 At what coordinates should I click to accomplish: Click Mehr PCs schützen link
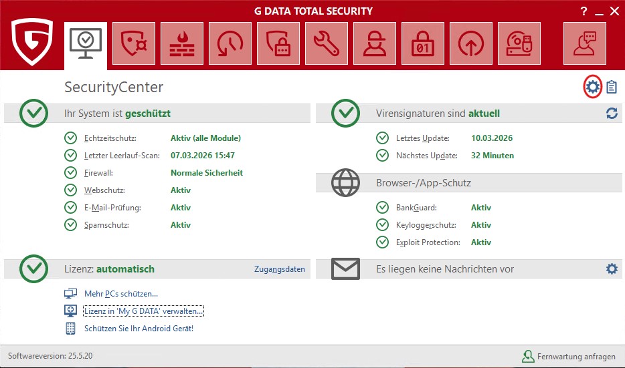[x=120, y=294]
